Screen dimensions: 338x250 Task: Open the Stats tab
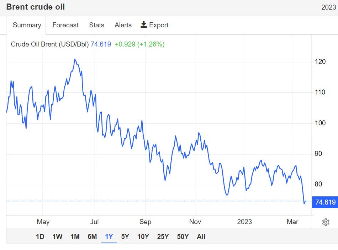click(x=96, y=25)
